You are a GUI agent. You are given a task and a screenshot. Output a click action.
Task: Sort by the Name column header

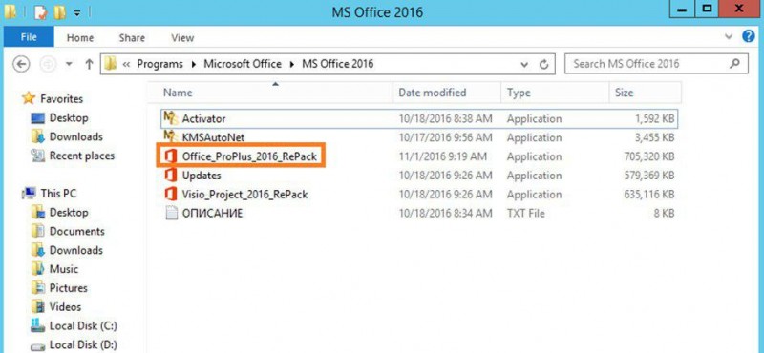pyautogui.click(x=275, y=93)
